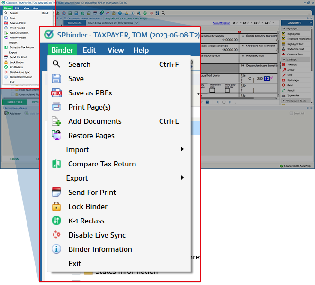Click the Sign-off Option link
Image resolution: width=315 pixels, height=285 pixels.
click(x=221, y=23)
